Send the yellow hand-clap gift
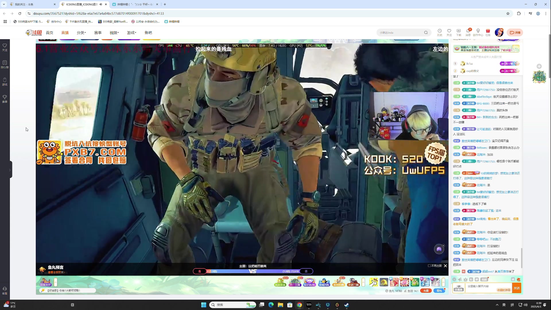551x310 pixels. click(373, 282)
